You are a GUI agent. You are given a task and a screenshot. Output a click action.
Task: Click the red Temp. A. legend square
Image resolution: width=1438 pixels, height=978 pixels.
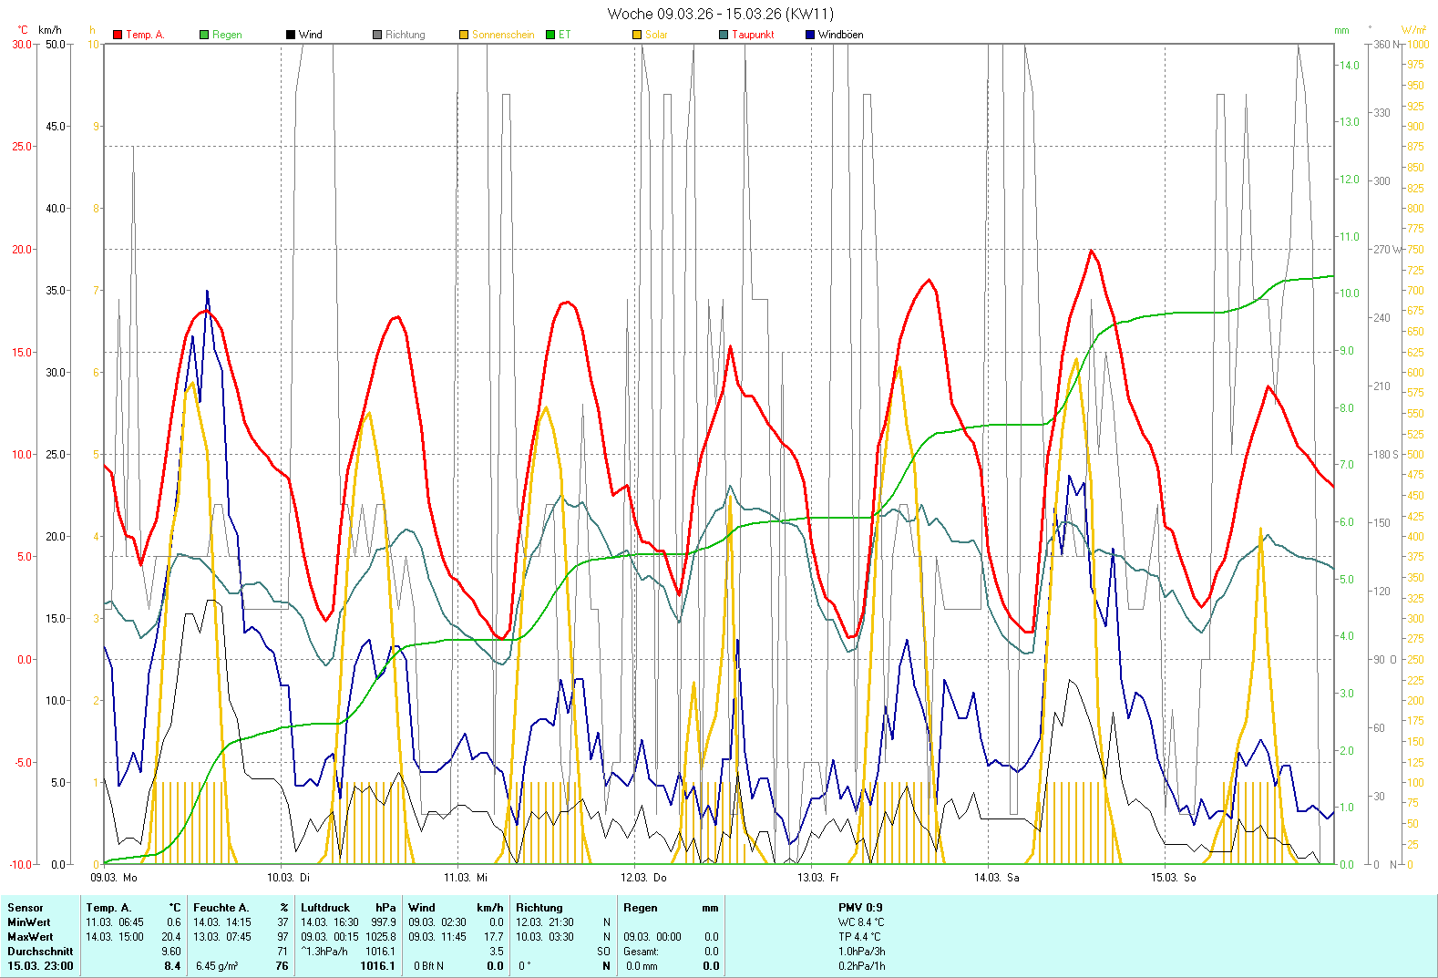[118, 35]
